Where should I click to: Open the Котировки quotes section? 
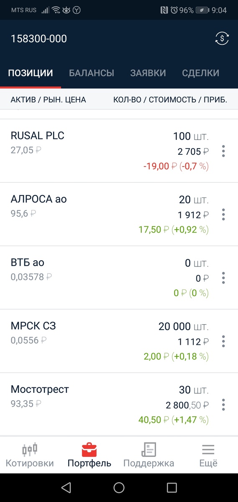[30, 455]
